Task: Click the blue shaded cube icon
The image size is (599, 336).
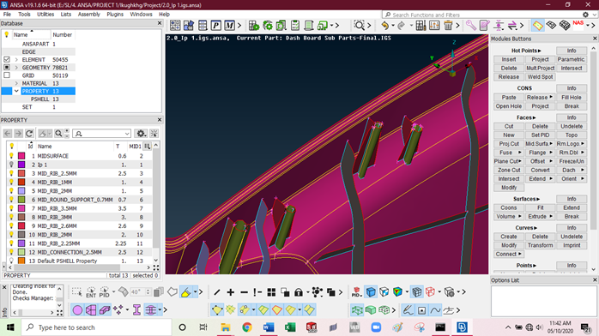Action: point(371,292)
